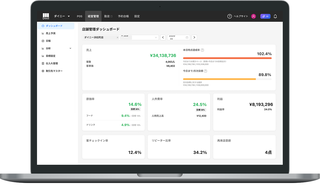Switch to the 経営管理 tab

(93, 16)
